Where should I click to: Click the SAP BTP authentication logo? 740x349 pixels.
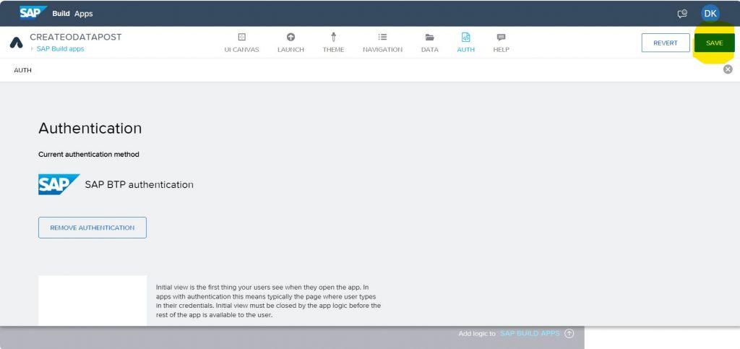59,184
